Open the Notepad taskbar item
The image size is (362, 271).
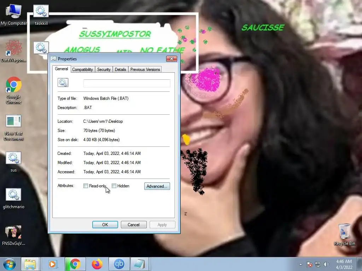pos(140,264)
